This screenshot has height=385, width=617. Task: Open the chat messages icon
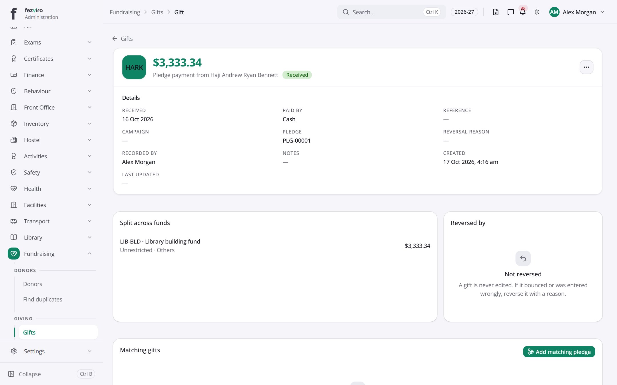click(510, 12)
